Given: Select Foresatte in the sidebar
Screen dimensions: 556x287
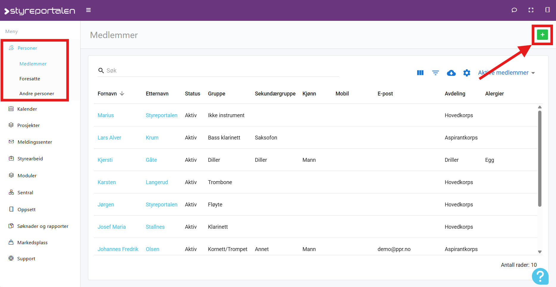Looking at the screenshot, I should point(30,79).
